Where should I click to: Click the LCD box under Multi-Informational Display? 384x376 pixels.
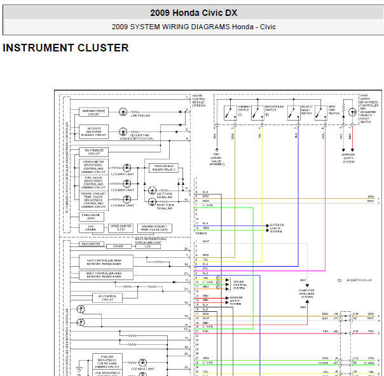point(148,246)
